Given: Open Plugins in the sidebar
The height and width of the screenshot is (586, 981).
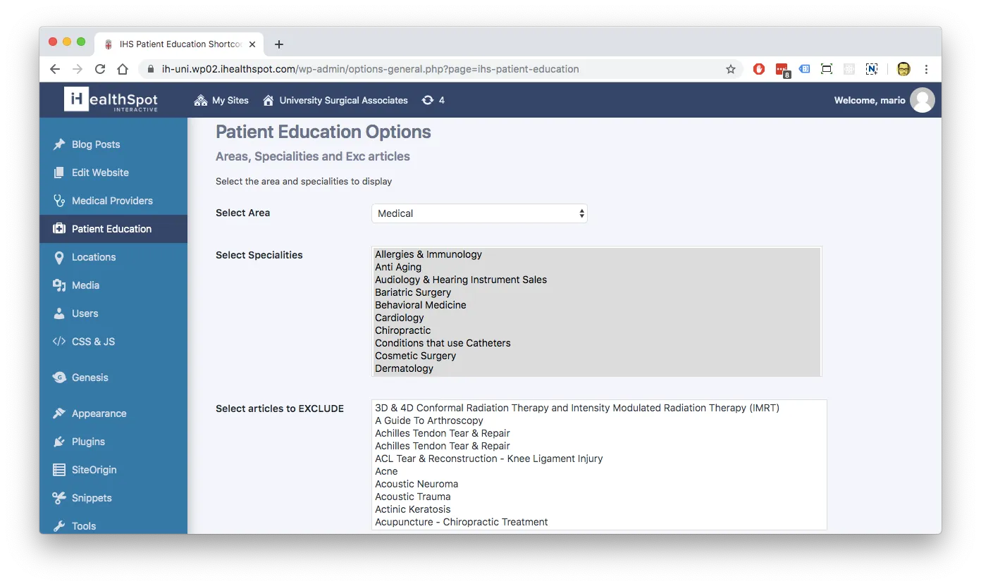Looking at the screenshot, I should tap(113, 442).
